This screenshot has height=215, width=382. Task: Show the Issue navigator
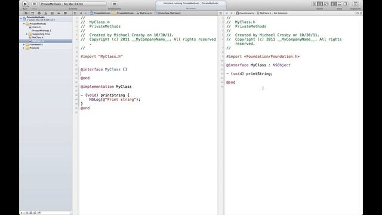(x=45, y=13)
